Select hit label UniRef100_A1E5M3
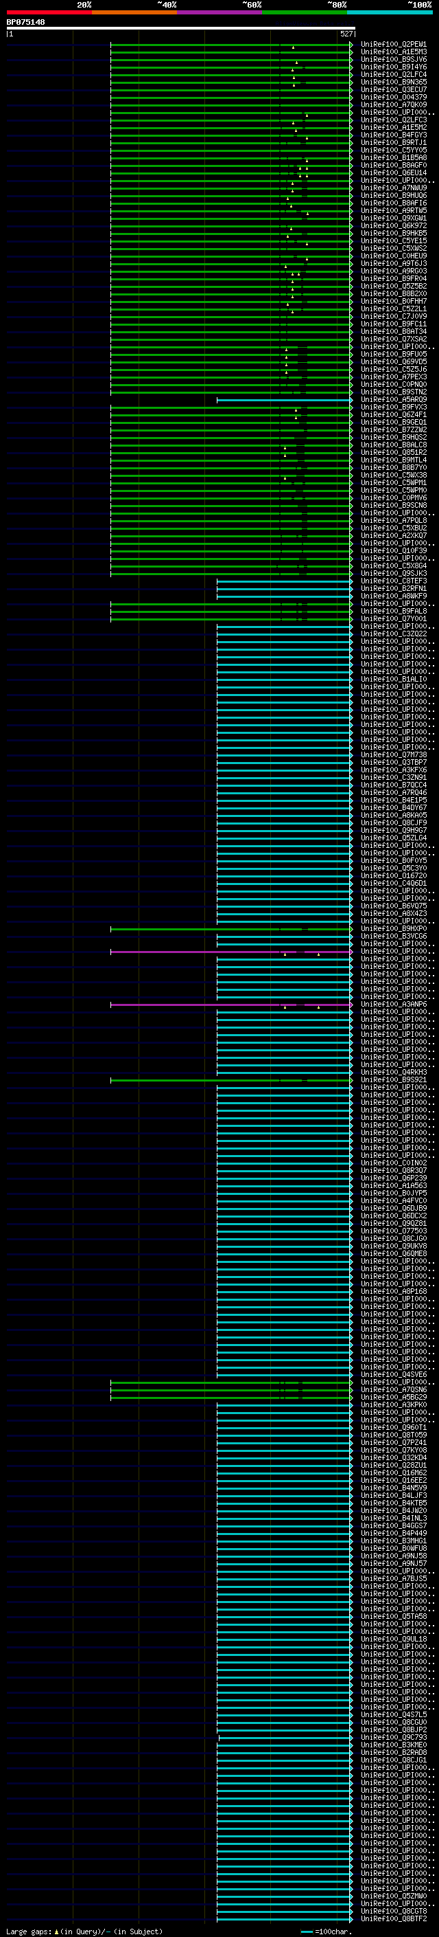This screenshot has height=1937, width=439. pyautogui.click(x=393, y=53)
